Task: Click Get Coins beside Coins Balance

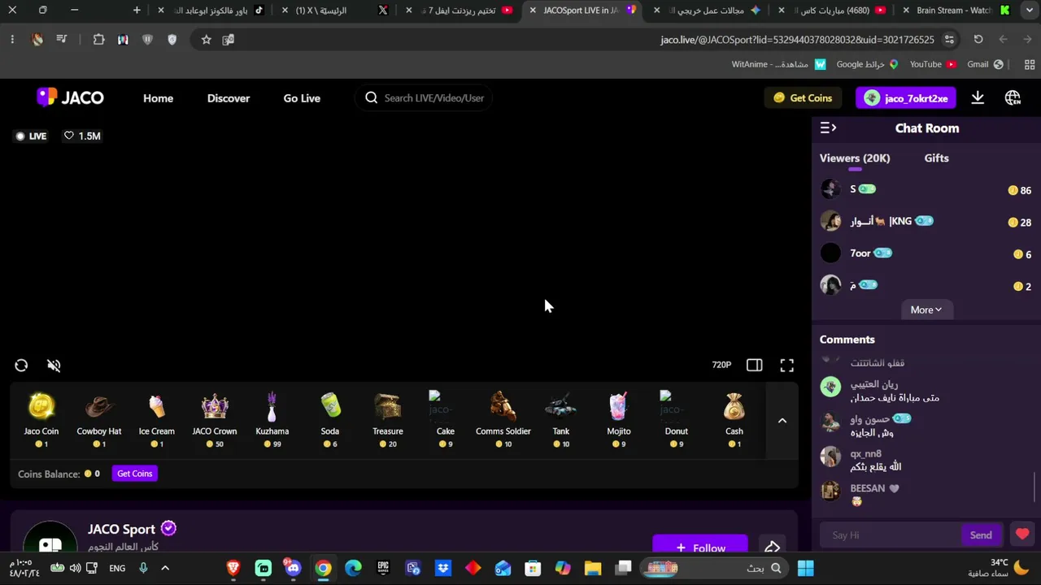Action: (x=135, y=474)
